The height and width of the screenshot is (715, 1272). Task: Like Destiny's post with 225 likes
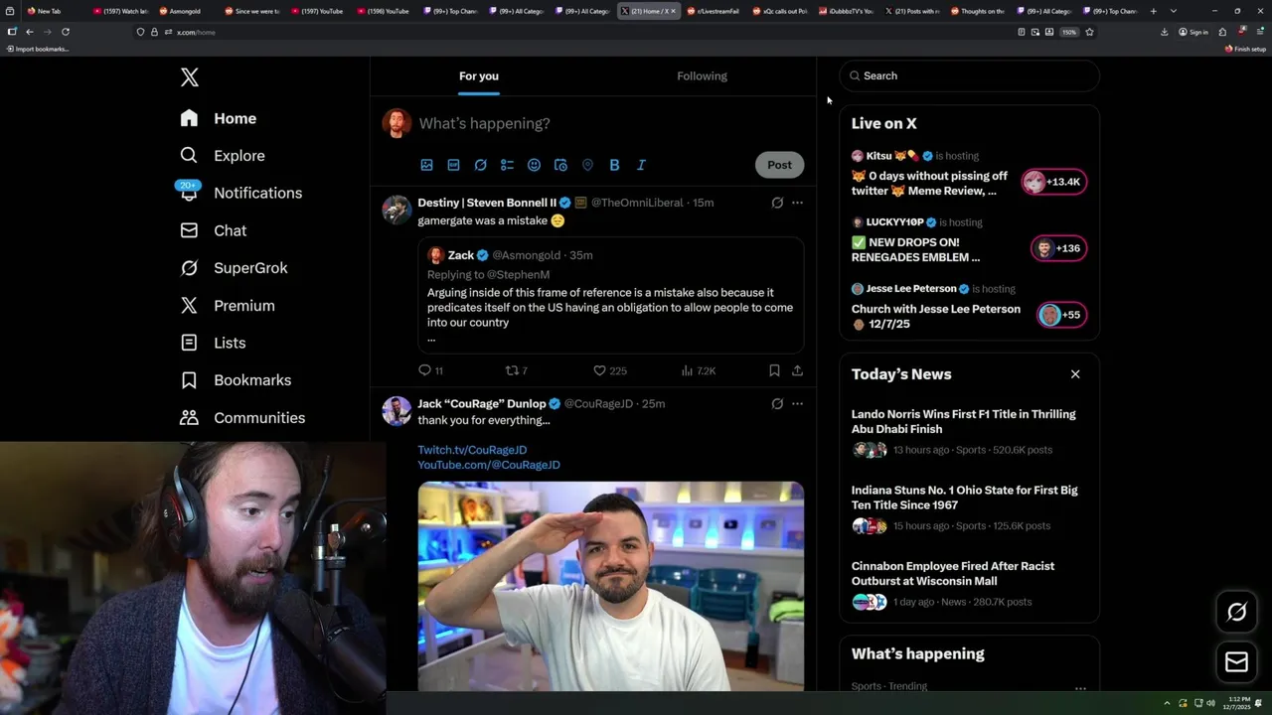coord(609,370)
